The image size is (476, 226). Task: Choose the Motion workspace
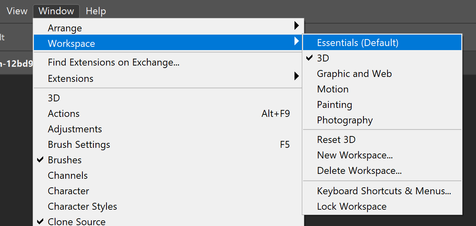point(332,89)
